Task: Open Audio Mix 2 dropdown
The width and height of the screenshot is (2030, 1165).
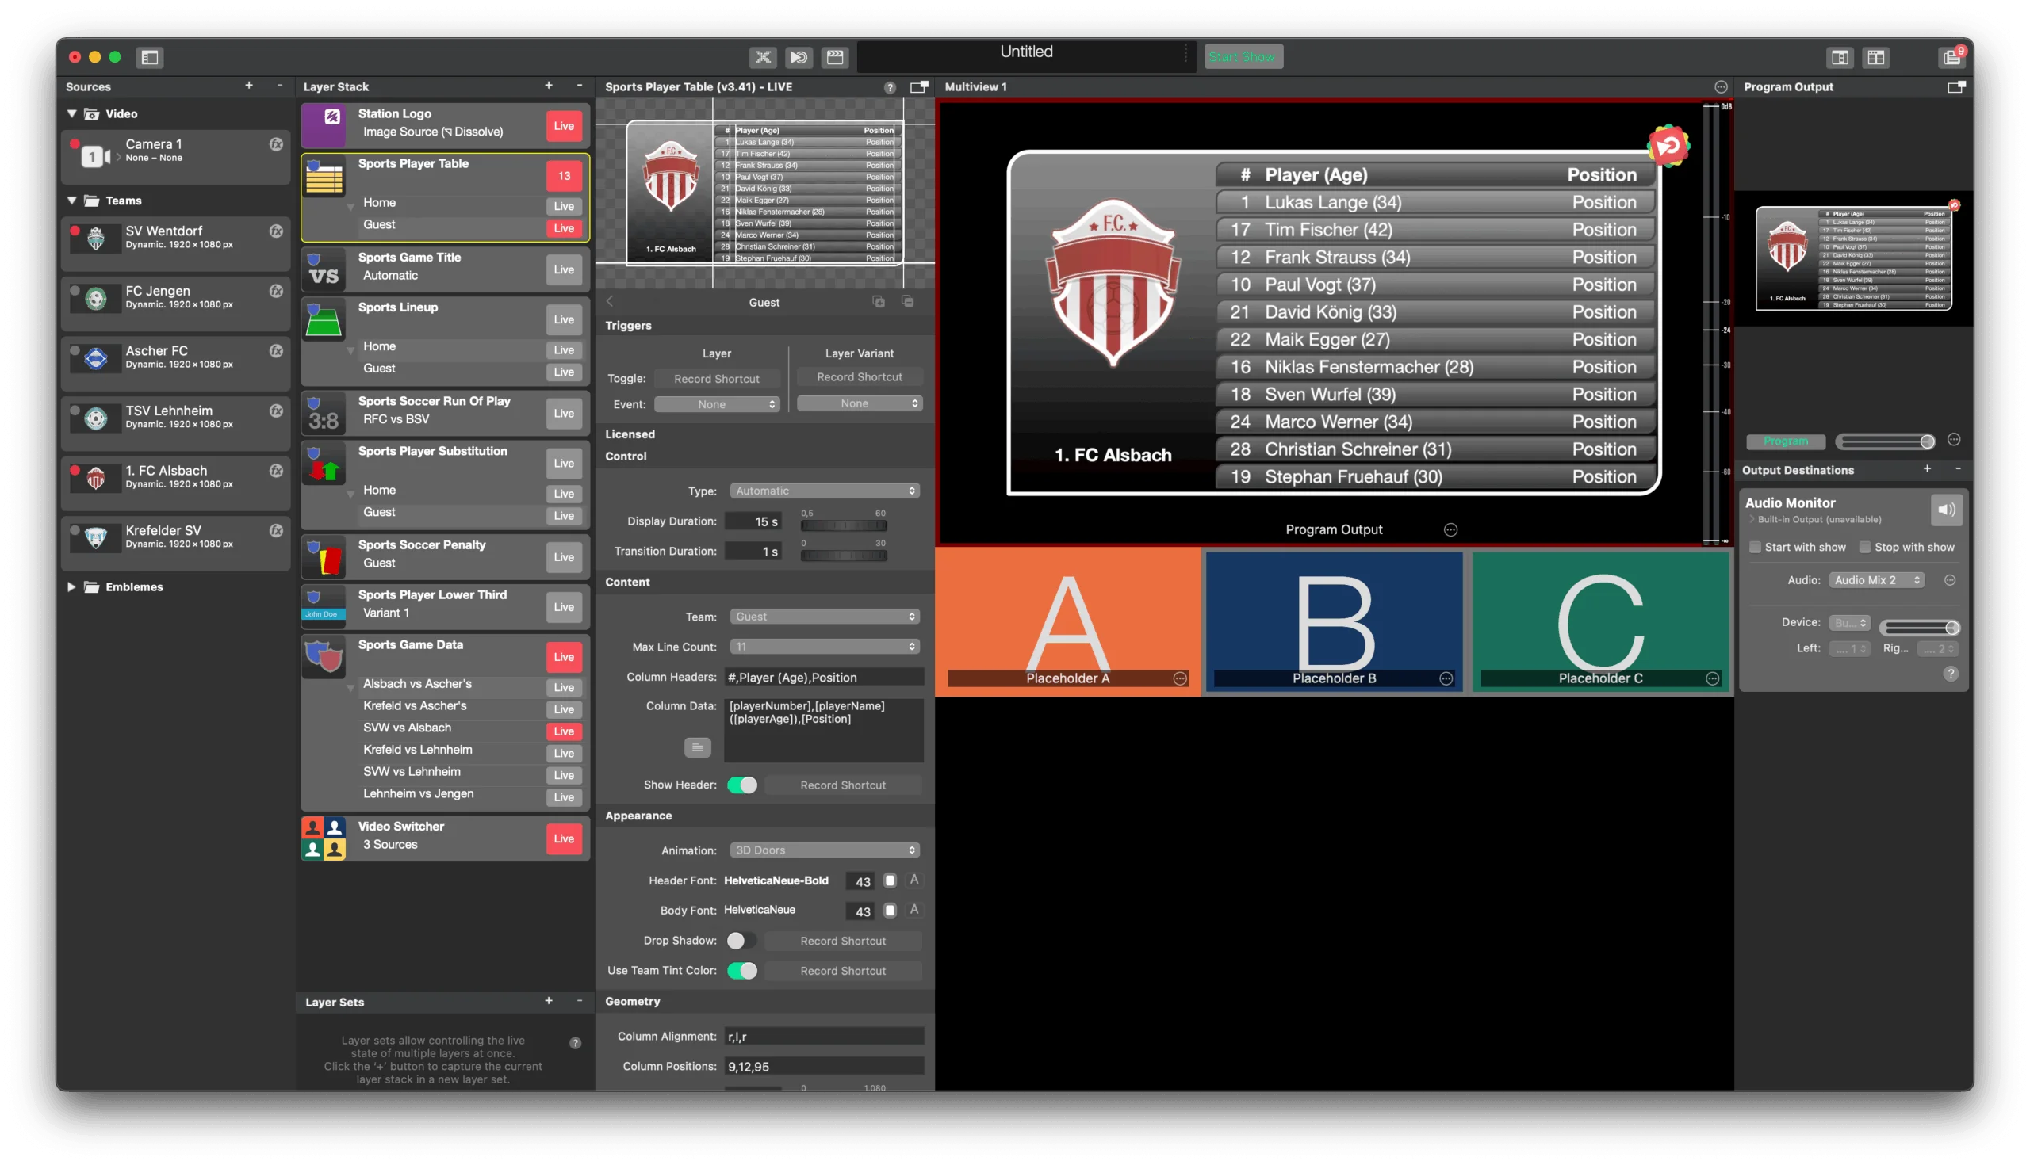Action: coord(1876,580)
